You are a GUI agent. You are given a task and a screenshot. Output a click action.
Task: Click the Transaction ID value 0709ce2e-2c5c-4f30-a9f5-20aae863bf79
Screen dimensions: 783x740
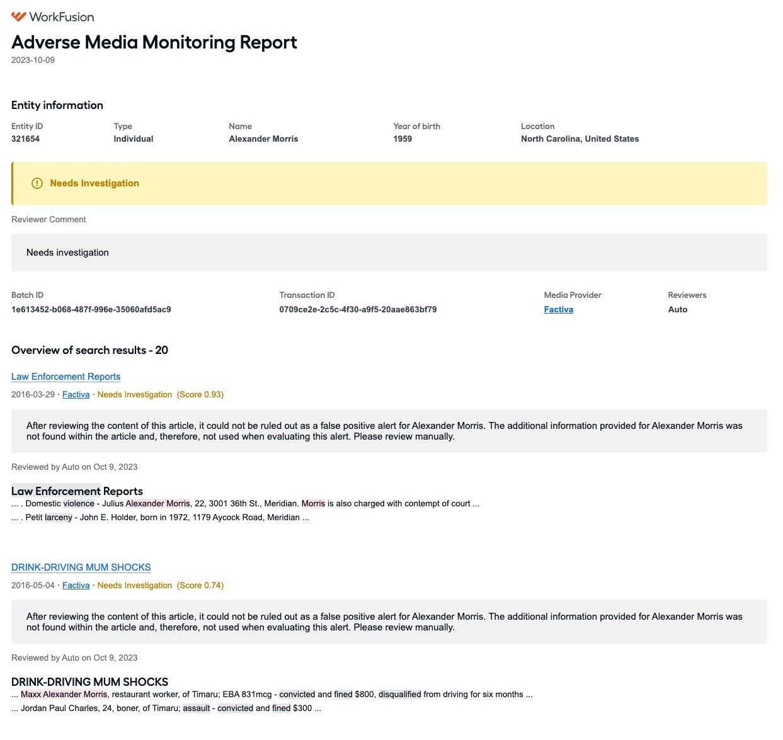tap(358, 309)
